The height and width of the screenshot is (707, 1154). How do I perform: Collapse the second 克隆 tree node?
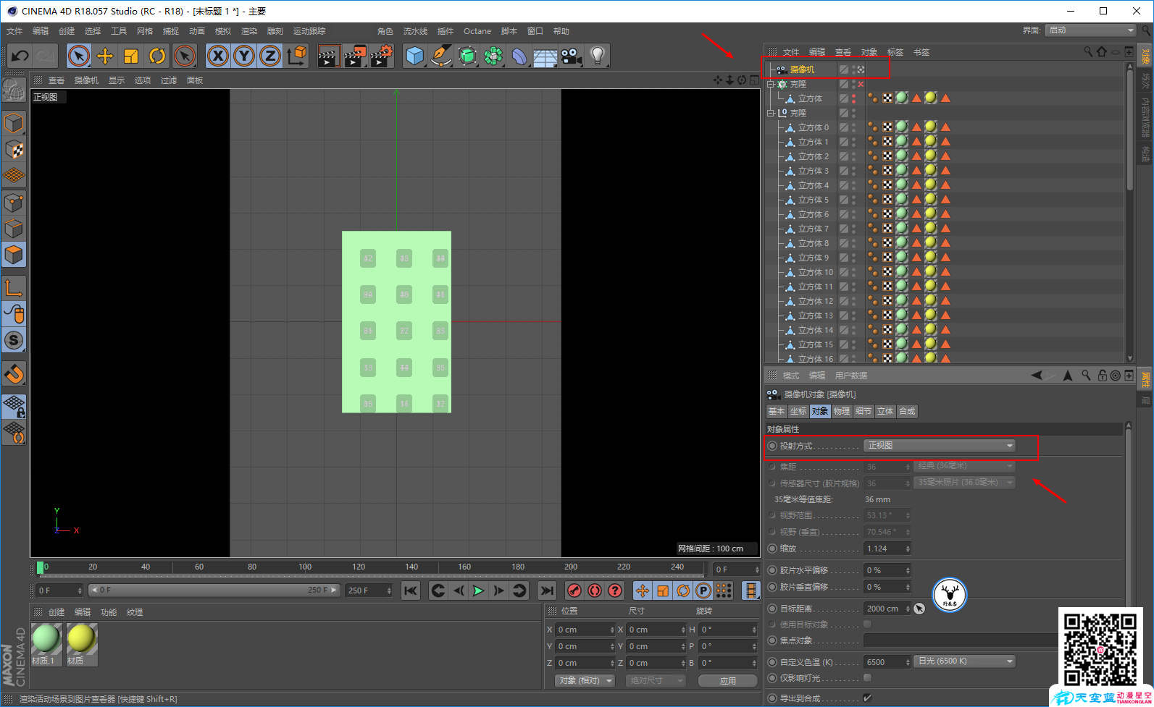coord(771,113)
